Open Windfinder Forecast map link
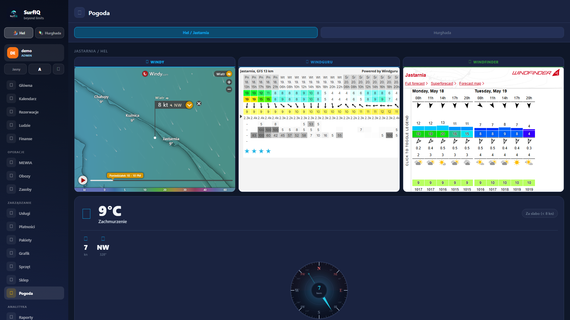 click(472, 84)
